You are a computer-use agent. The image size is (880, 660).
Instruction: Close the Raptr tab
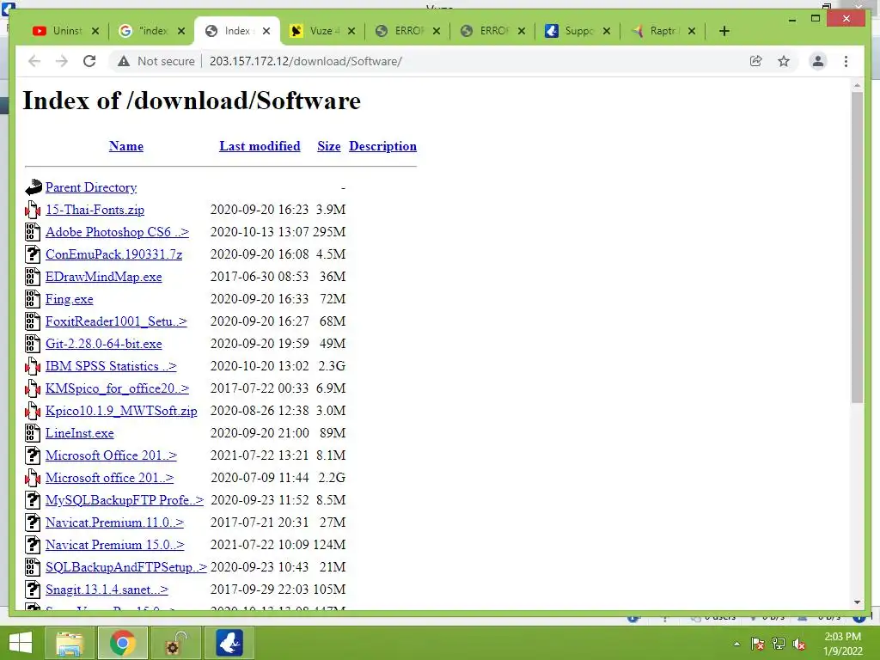pos(692,31)
